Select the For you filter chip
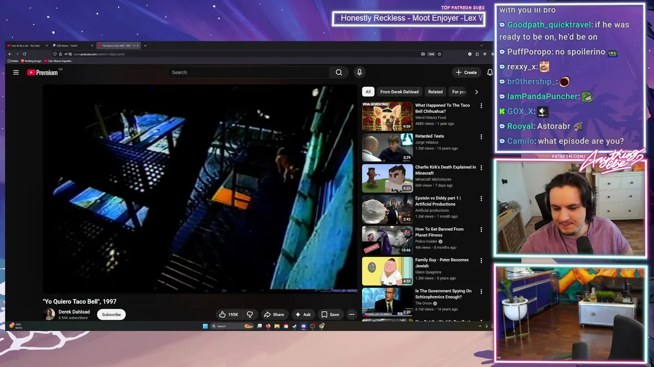This screenshot has width=654, height=367. (x=459, y=92)
